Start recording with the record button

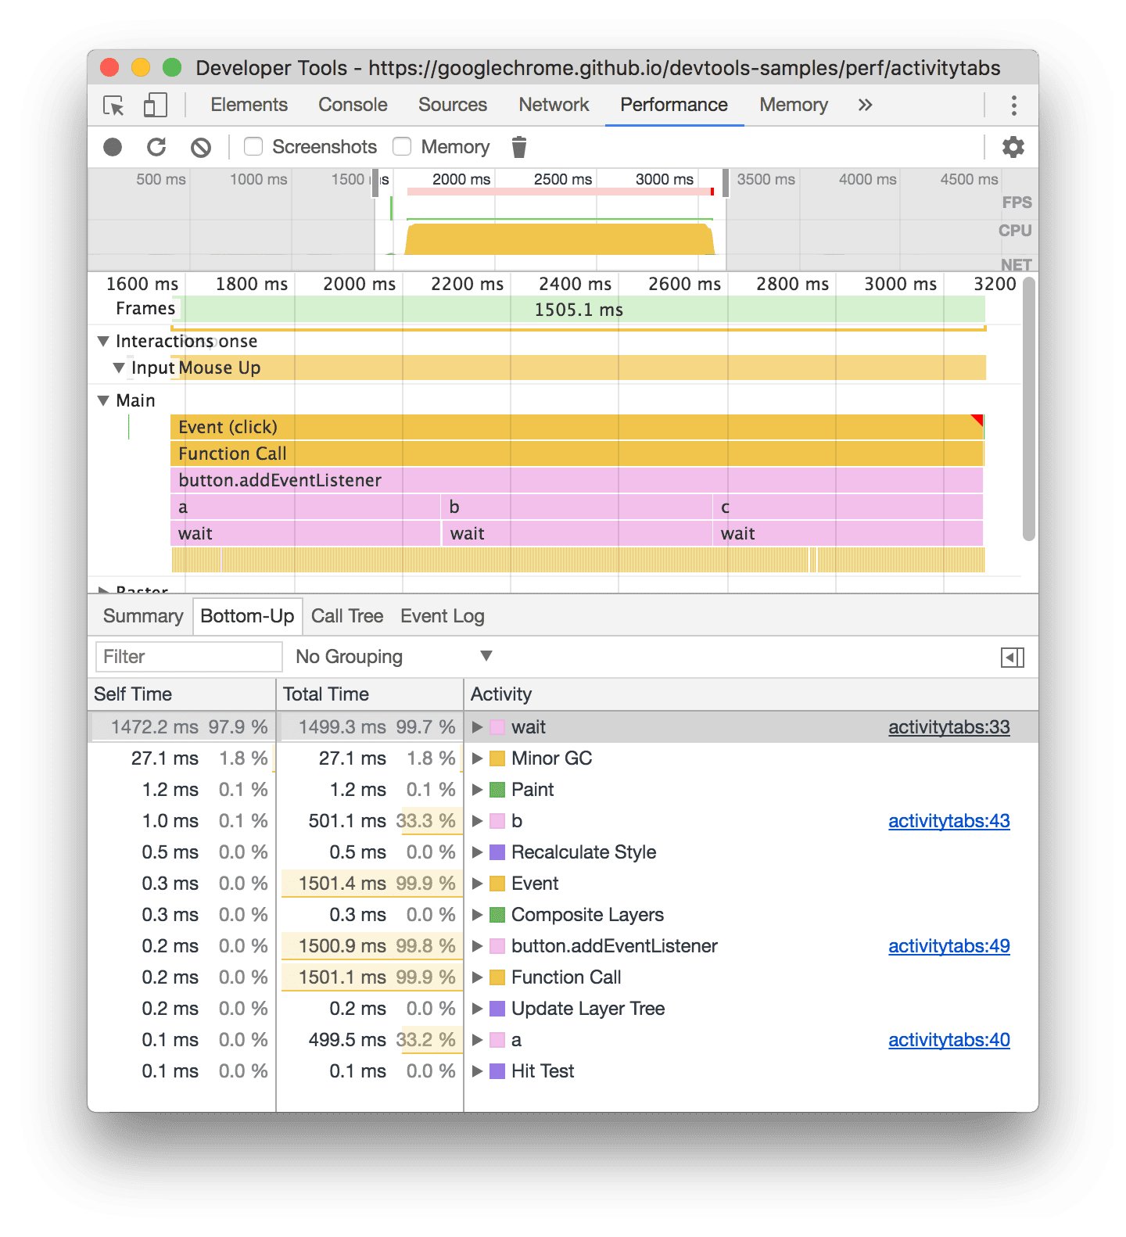coord(113,147)
